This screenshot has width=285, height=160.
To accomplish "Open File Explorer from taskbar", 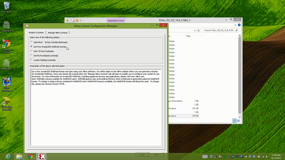I will coord(19,156).
